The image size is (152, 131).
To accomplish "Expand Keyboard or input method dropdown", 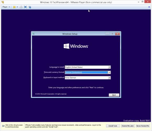I will [109, 78].
